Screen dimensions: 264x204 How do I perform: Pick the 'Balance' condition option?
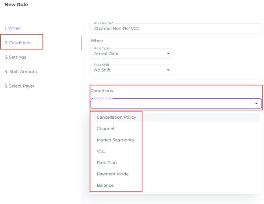tap(105, 186)
